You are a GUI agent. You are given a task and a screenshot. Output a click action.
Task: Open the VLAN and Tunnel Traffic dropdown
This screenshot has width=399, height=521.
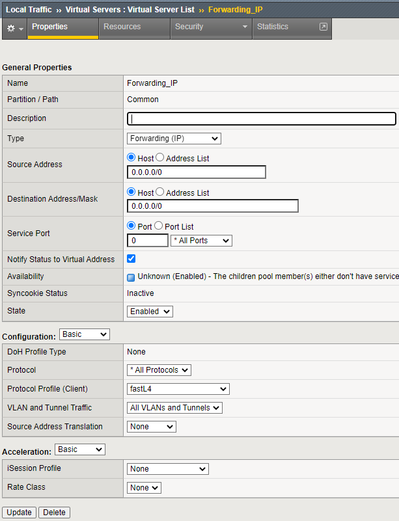tap(174, 408)
